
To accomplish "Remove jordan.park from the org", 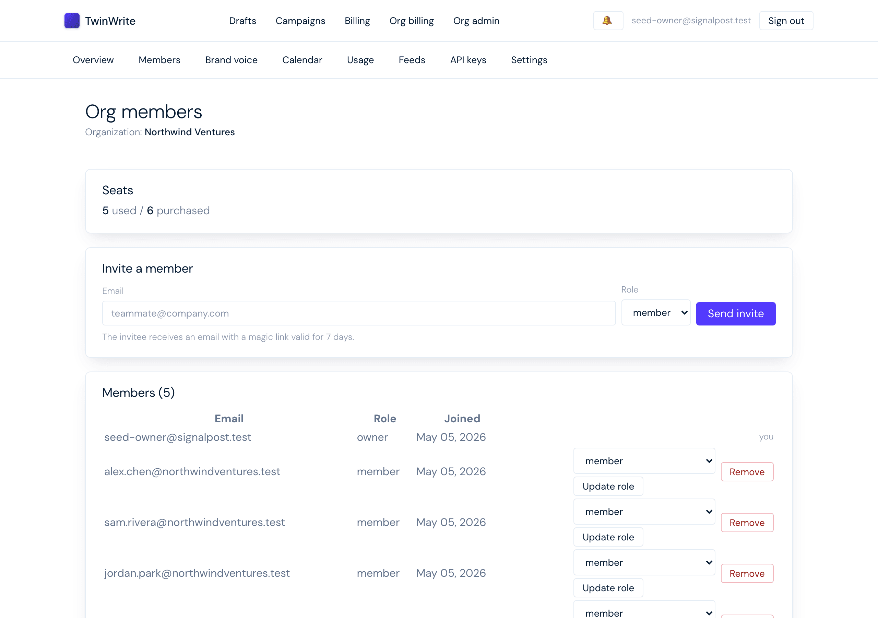I will coord(747,573).
